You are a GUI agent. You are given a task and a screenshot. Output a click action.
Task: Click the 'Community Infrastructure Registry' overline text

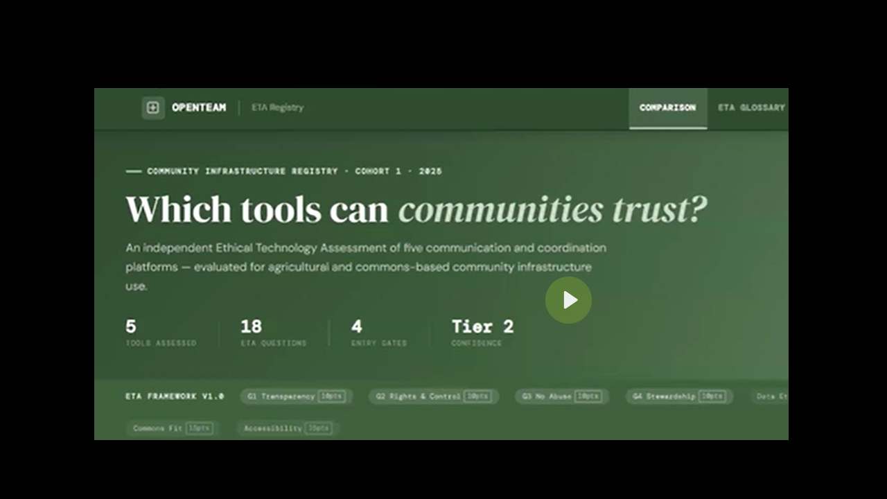click(x=242, y=171)
